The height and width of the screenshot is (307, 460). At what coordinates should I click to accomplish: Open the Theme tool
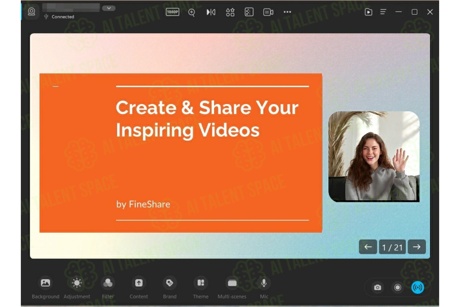coord(201,288)
